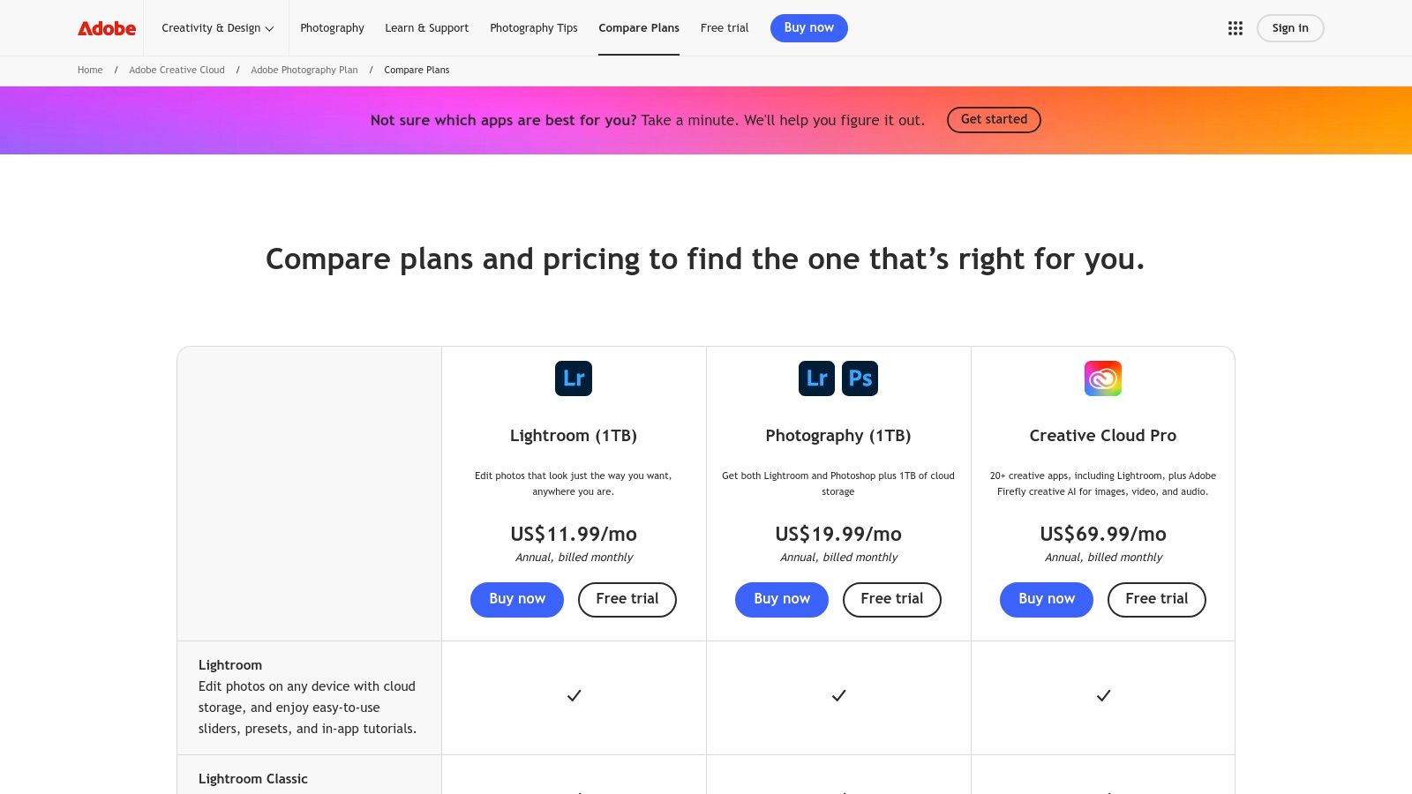This screenshot has width=1412, height=794.
Task: Click the Lightroom row checkmark under Creative Cloud Pro
Action: click(1103, 696)
